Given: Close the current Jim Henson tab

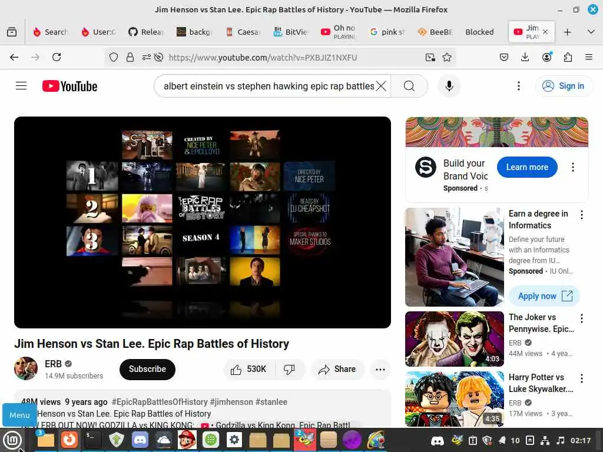Looking at the screenshot, I should tap(545, 32).
